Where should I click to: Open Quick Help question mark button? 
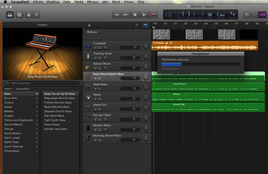pos(19,15)
